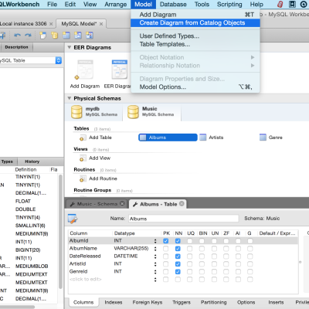Choose User Defined Types menu entry

(195, 36)
